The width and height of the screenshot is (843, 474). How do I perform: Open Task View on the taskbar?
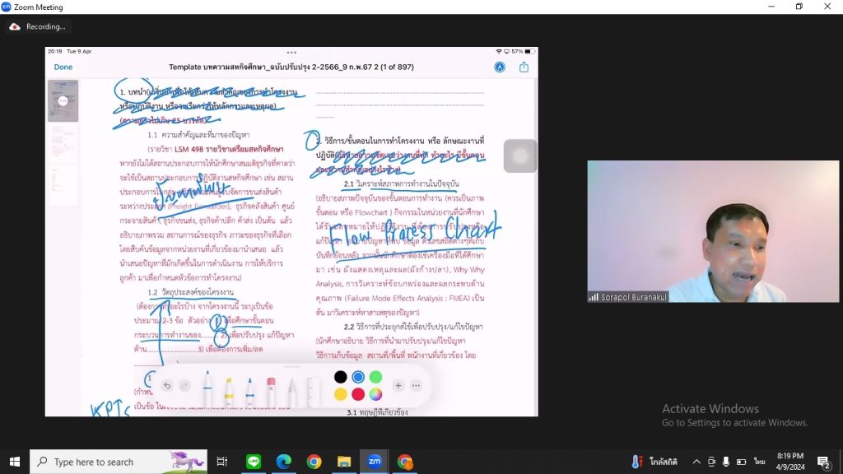pyautogui.click(x=221, y=462)
